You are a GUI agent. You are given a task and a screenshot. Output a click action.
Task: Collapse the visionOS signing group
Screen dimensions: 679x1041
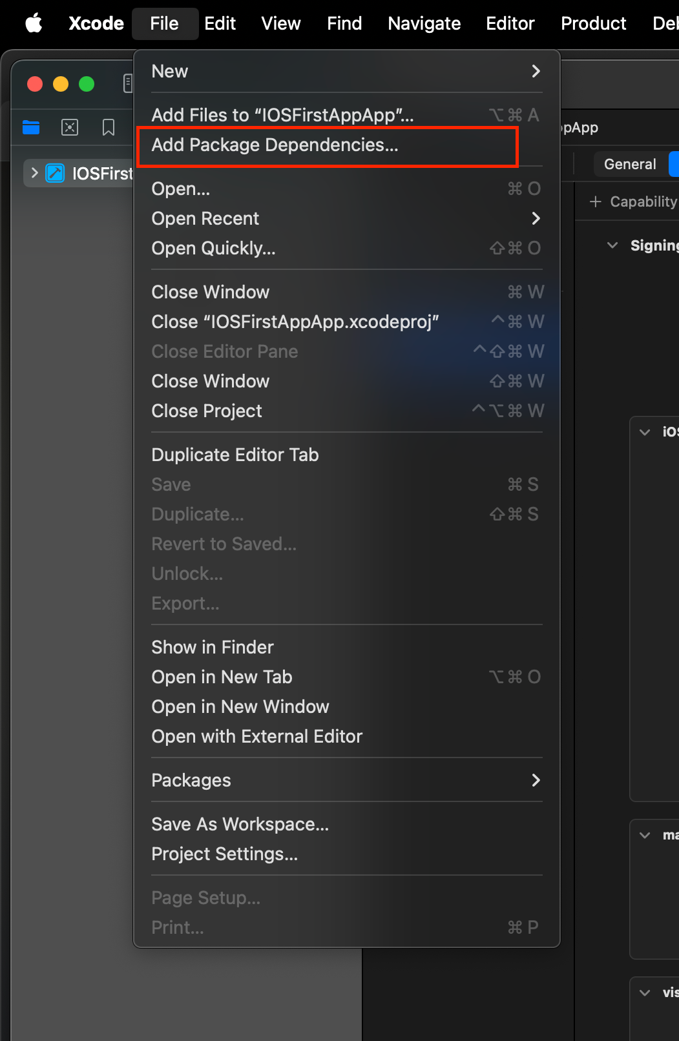645,993
